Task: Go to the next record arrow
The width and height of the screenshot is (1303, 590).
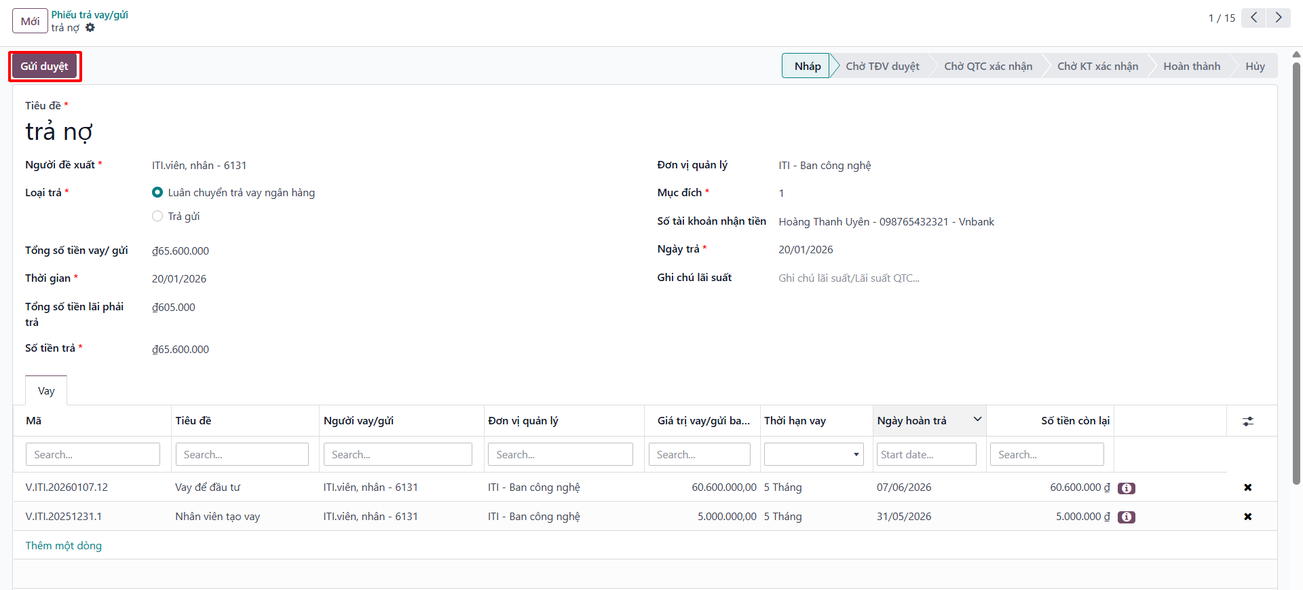Action: coord(1279,18)
